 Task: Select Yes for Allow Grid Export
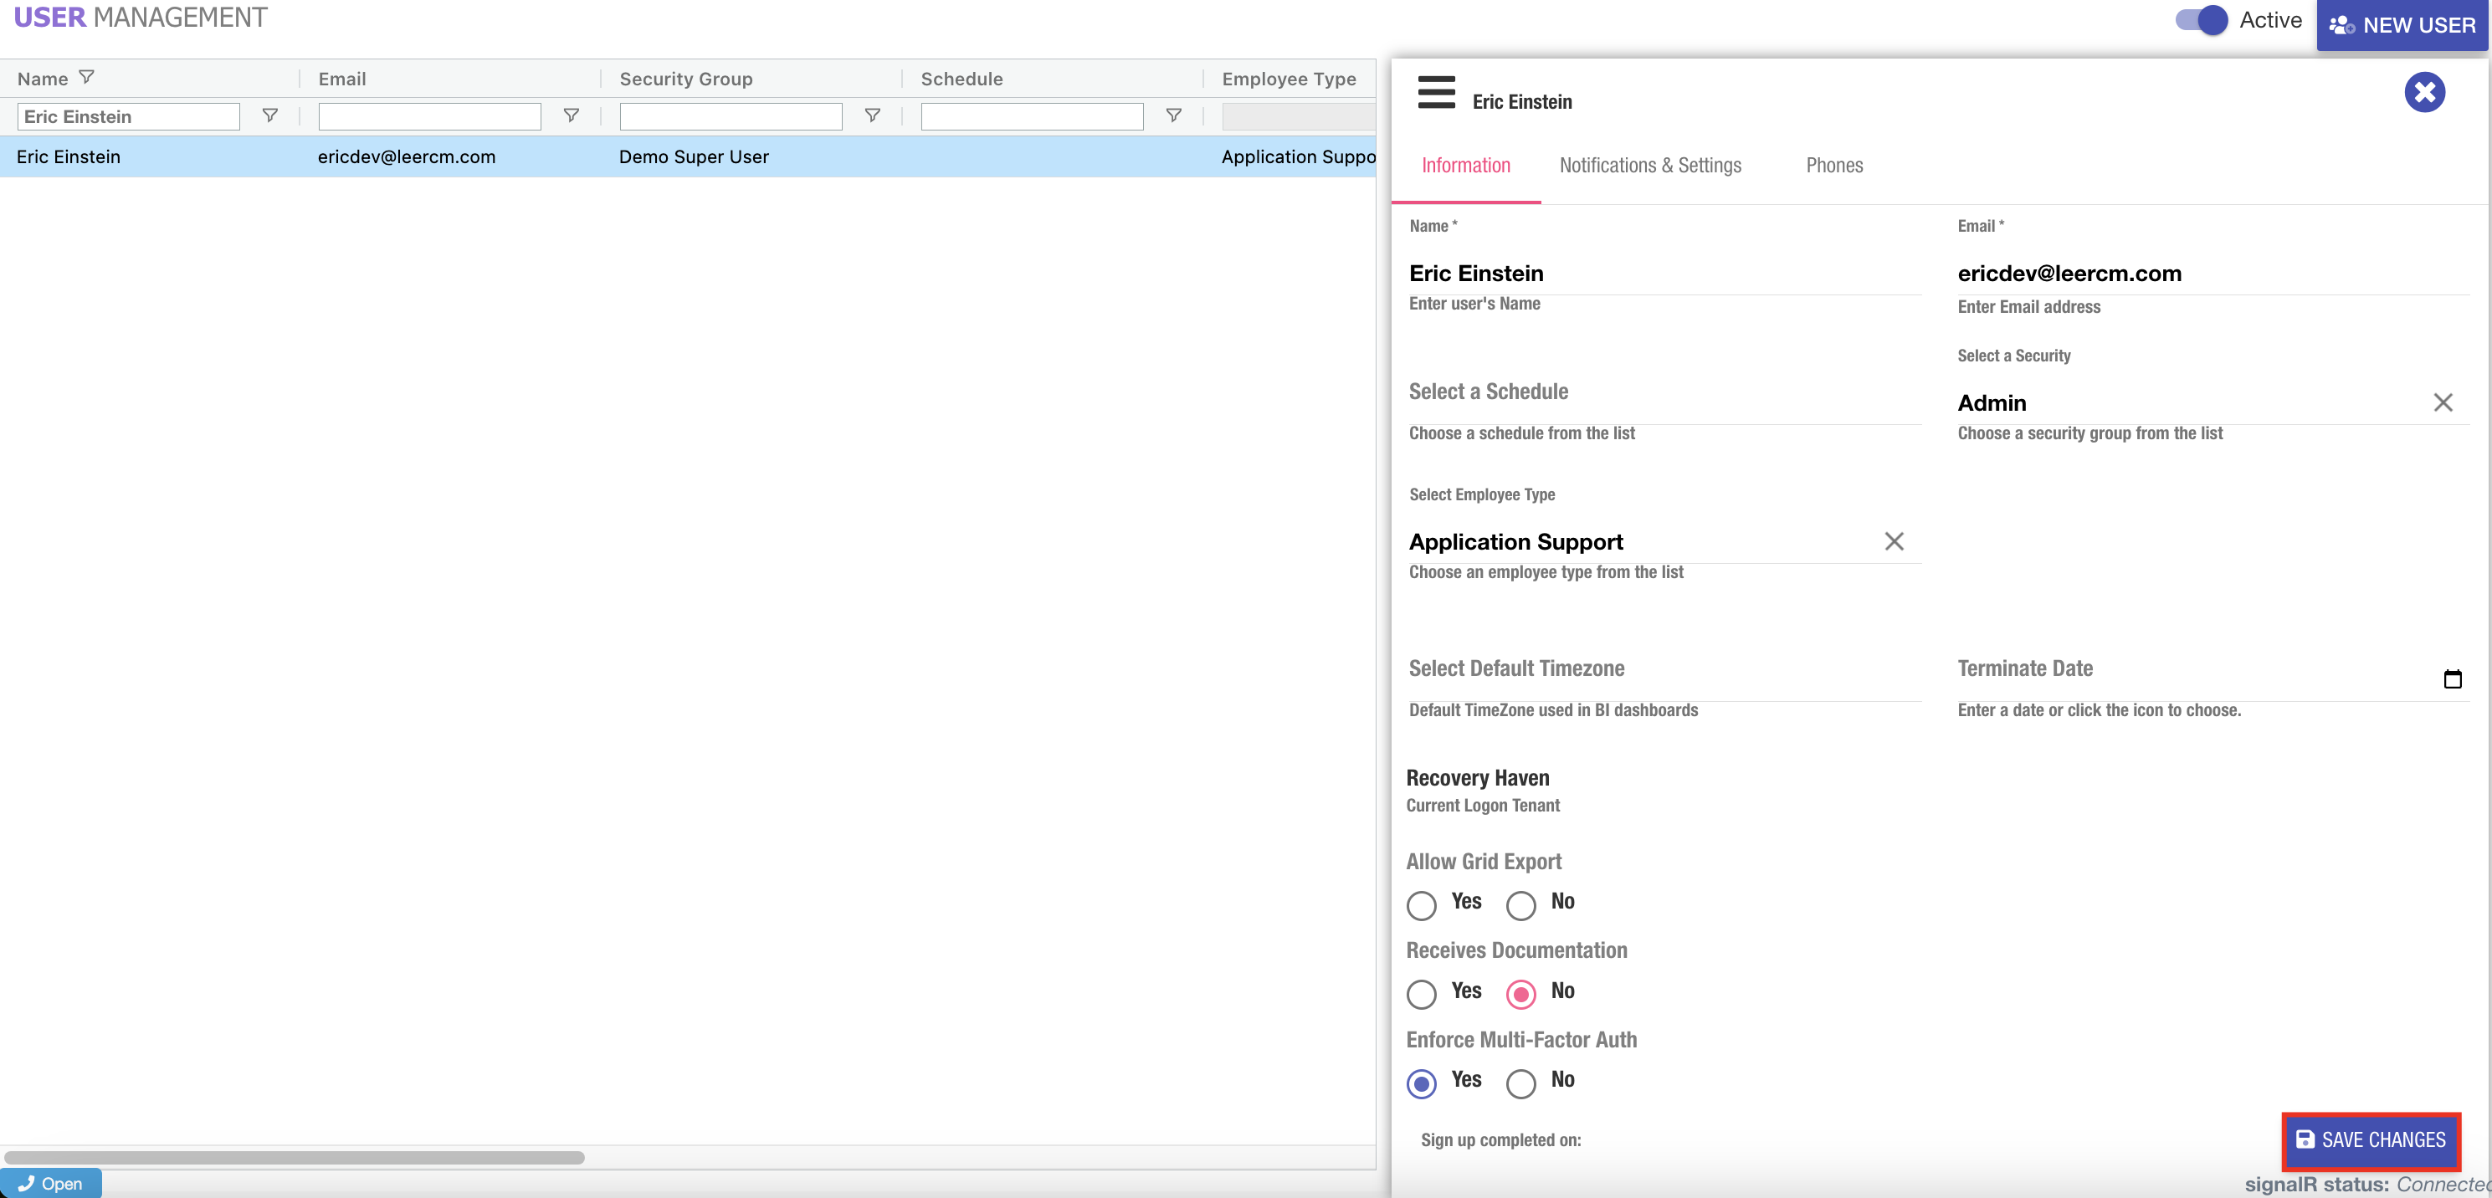pos(1421,905)
